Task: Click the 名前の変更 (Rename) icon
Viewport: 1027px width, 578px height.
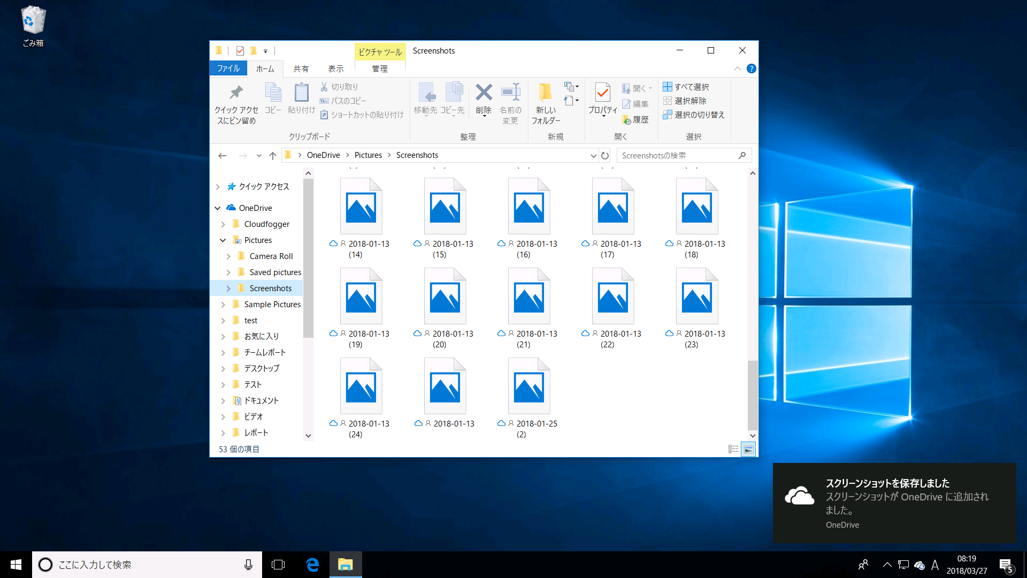Action: (510, 102)
